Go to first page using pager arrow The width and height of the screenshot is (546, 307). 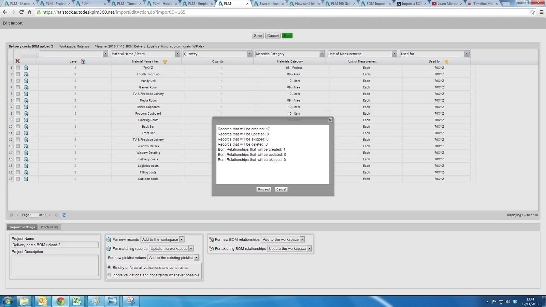coord(11,215)
